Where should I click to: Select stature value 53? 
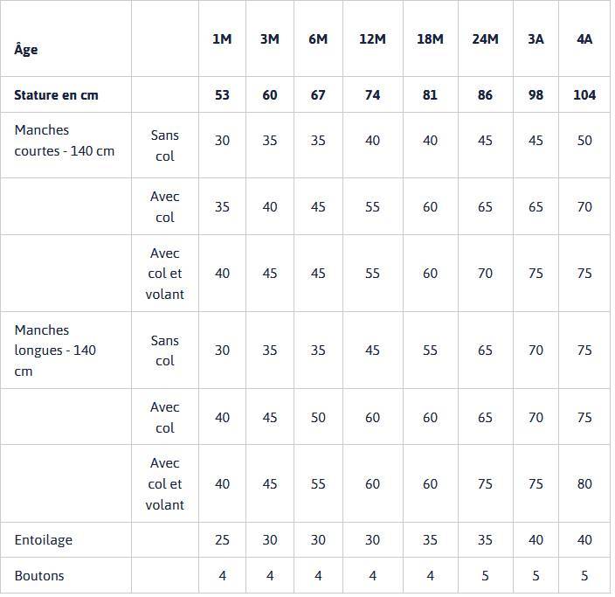pyautogui.click(x=222, y=94)
